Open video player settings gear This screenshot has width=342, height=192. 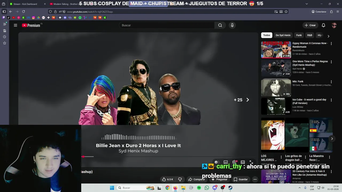(x=234, y=162)
